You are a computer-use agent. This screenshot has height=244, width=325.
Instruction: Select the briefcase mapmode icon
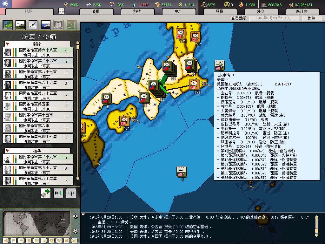pos(67,241)
